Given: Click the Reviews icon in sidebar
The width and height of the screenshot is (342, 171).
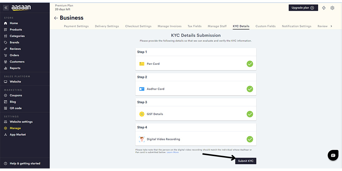Looking at the screenshot, I should [x=6, y=49].
